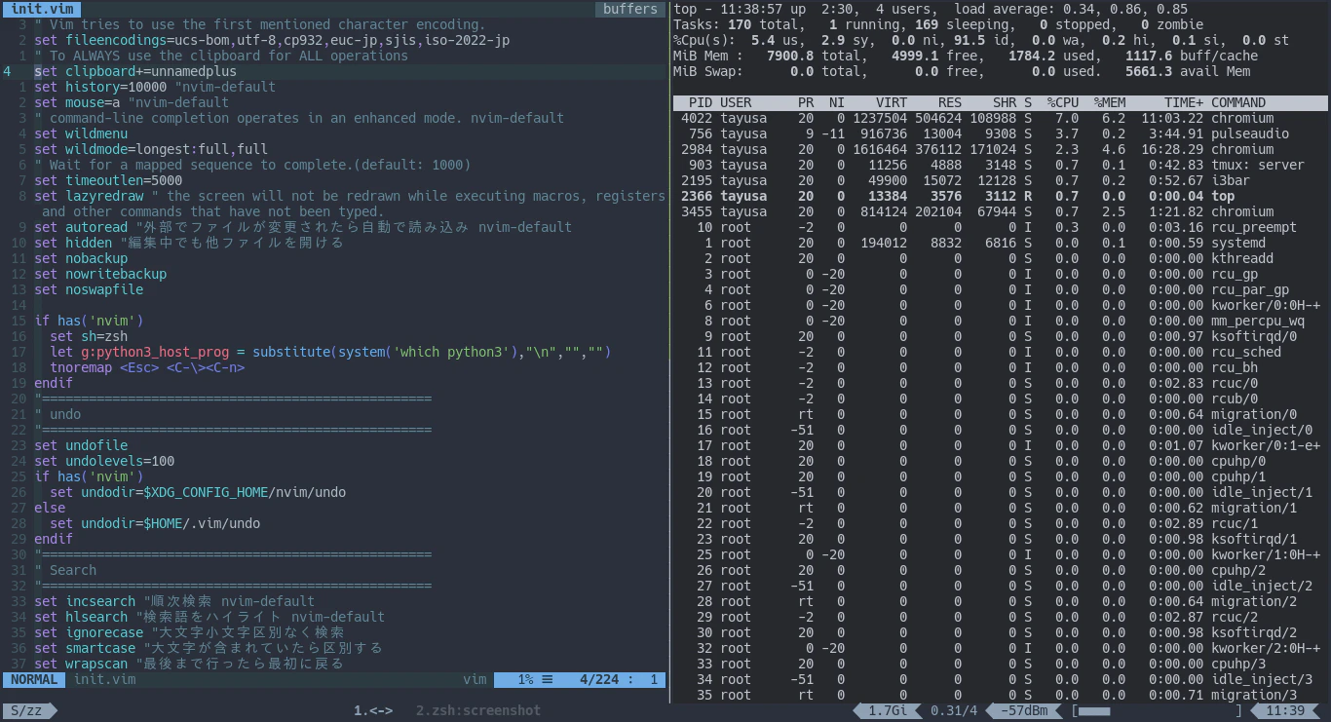Click on the set clipboard+=unnamedplus line
Screen dimensions: 1331x722
point(135,71)
